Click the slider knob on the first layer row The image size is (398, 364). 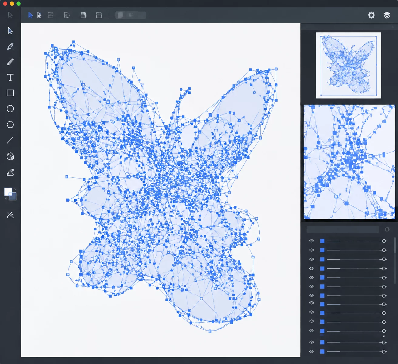(x=384, y=241)
